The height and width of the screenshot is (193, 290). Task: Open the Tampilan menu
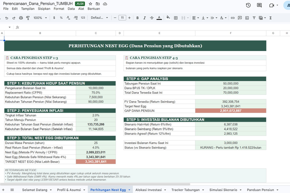tap(28, 9)
